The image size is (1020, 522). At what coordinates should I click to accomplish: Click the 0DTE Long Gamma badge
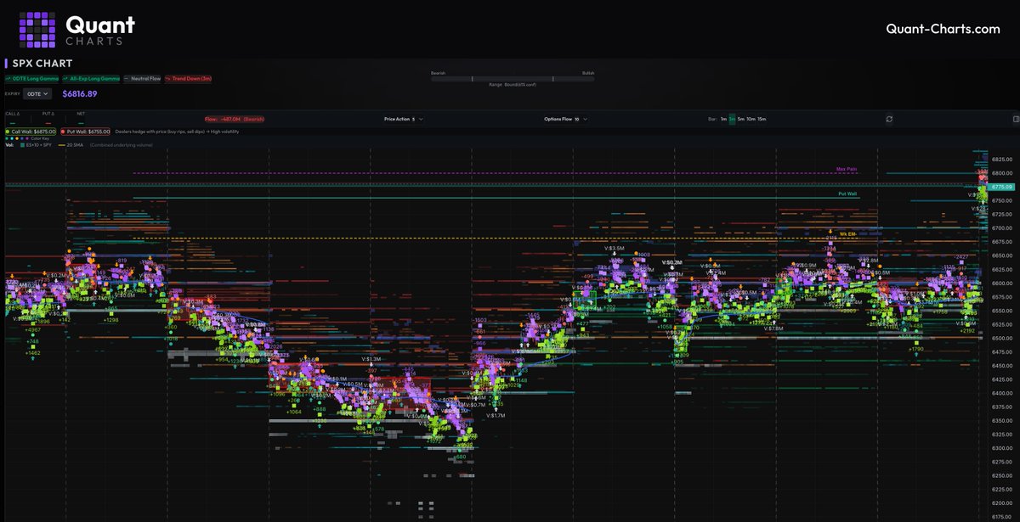click(x=31, y=78)
